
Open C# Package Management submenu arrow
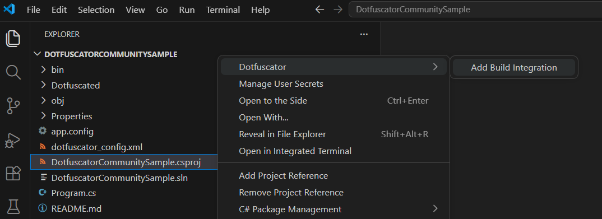pos(435,209)
